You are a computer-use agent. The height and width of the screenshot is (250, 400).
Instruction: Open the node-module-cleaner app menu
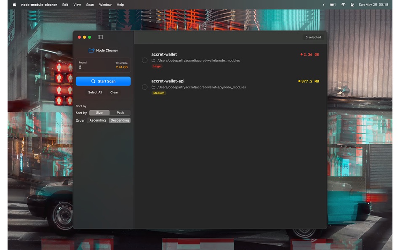click(39, 5)
